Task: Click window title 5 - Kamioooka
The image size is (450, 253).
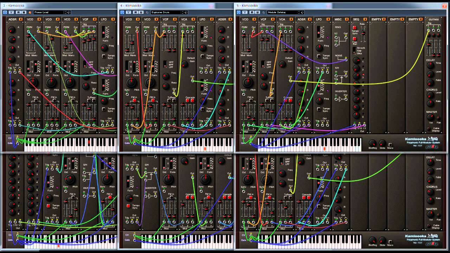Action: click(247, 6)
